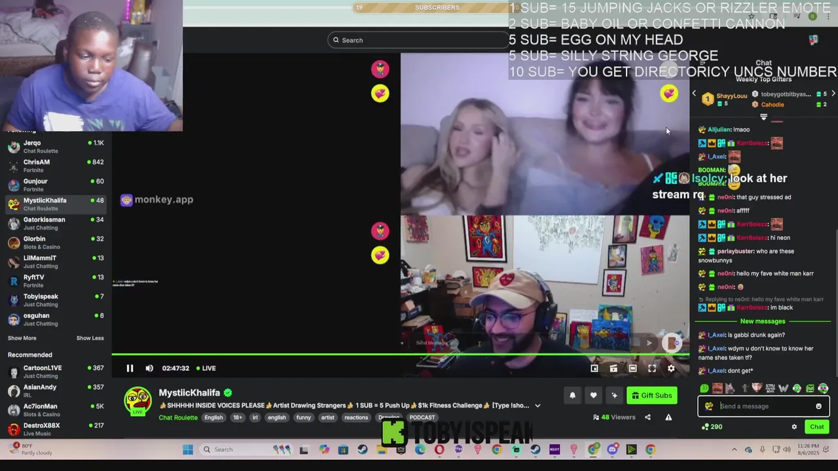
Task: Open CartoonL1VE recommended channel
Action: coord(56,372)
